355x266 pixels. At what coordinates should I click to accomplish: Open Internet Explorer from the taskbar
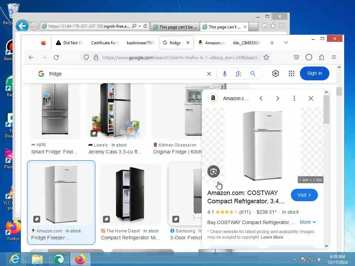pyautogui.click(x=15, y=259)
